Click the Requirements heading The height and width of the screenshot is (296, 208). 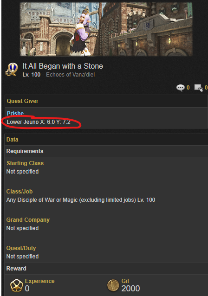pyautogui.click(x=25, y=151)
